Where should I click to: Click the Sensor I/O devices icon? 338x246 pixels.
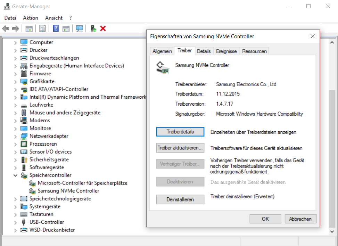click(x=24, y=152)
